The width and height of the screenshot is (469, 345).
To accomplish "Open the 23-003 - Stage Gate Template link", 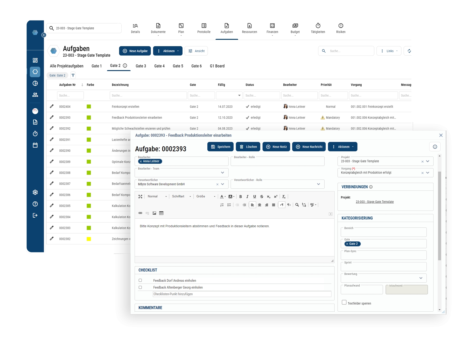I will coord(375,202).
